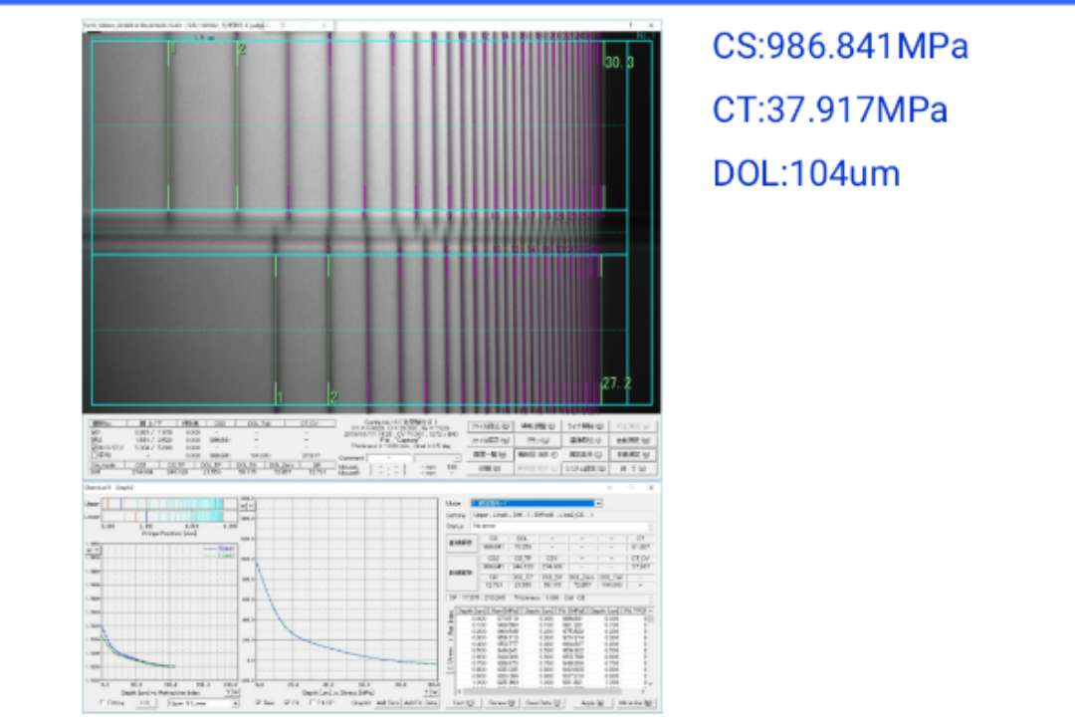1075x721 pixels.
Task: Open small dropdown at top-left of refractive index graph
Action: (94, 550)
